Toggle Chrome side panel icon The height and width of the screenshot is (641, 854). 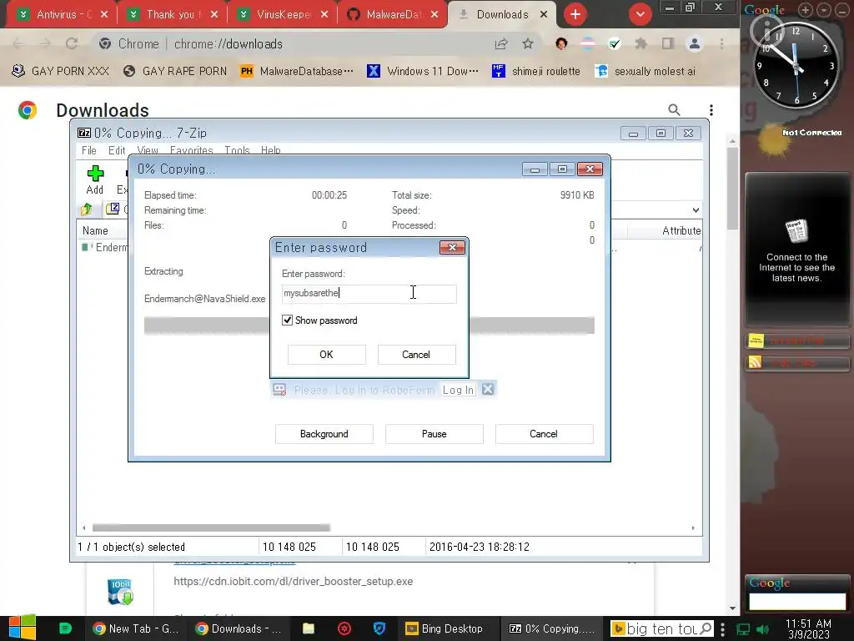(668, 43)
